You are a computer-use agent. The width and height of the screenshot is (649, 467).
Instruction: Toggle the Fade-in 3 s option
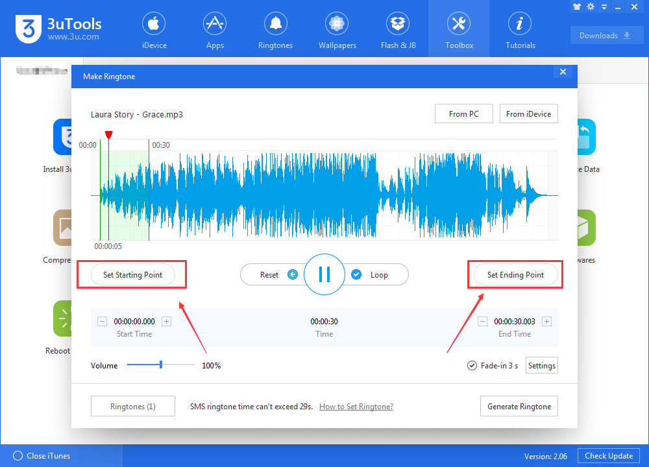pyautogui.click(x=472, y=366)
